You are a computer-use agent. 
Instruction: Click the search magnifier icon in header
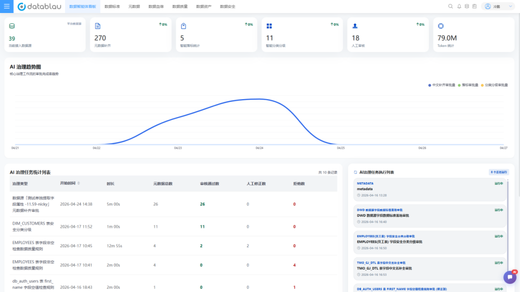coord(451,7)
